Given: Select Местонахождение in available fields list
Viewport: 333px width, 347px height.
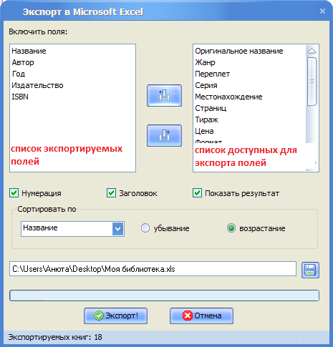Looking at the screenshot, I should tap(228, 97).
